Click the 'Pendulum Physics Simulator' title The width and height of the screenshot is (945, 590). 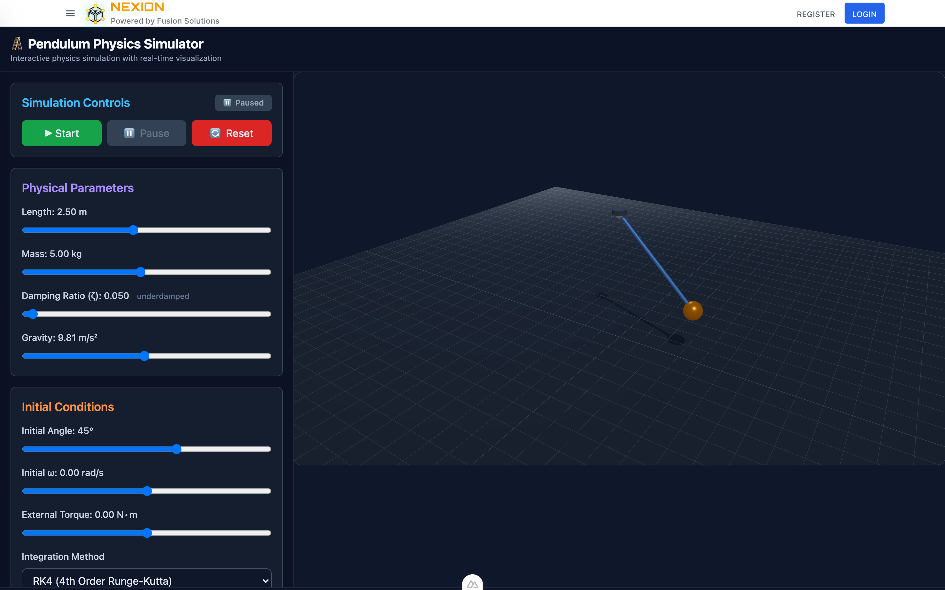point(115,44)
